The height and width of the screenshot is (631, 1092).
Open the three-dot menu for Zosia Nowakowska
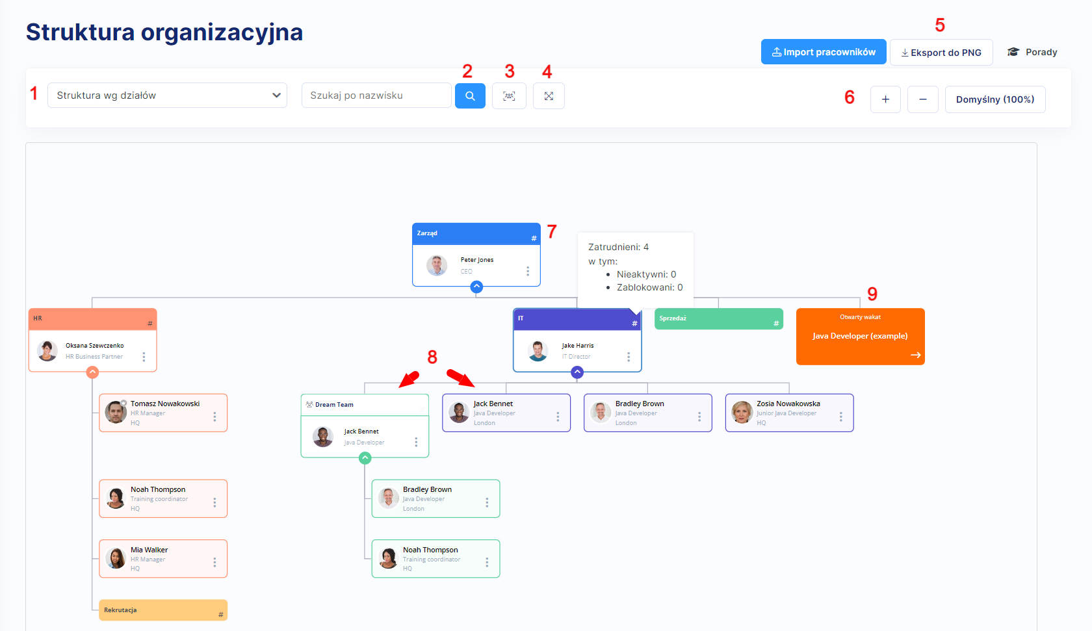pyautogui.click(x=840, y=417)
